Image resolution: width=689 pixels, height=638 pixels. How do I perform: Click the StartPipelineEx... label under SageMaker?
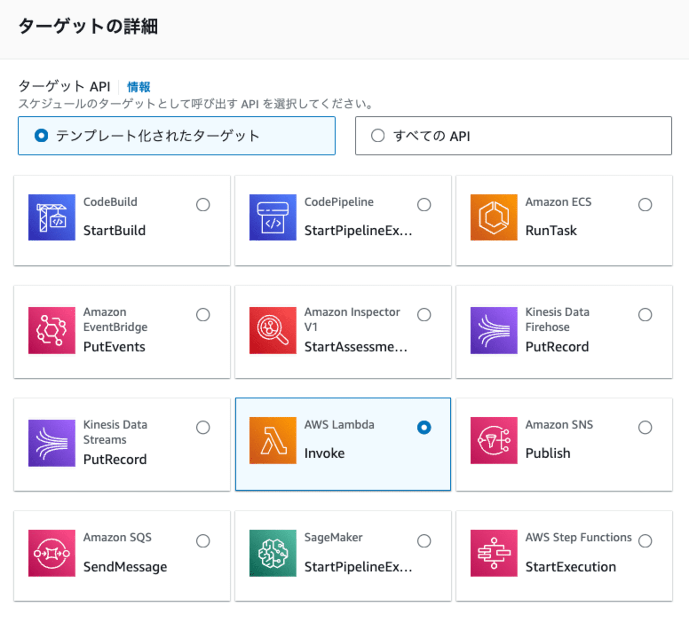[359, 567]
